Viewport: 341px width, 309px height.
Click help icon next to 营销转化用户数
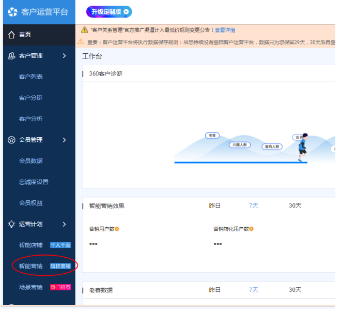[252, 229]
